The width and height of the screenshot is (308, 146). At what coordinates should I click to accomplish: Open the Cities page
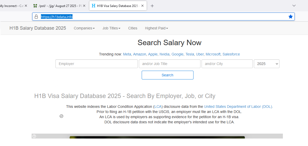(x=133, y=28)
